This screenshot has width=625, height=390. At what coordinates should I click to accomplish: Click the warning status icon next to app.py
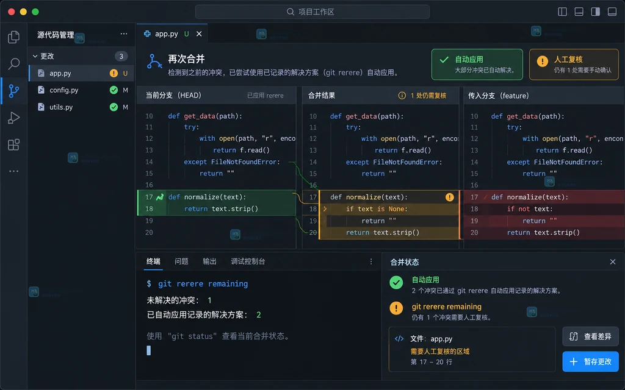[x=114, y=73]
